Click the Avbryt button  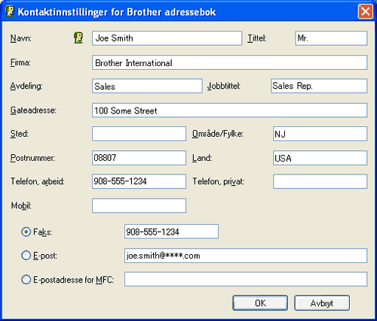[322, 303]
